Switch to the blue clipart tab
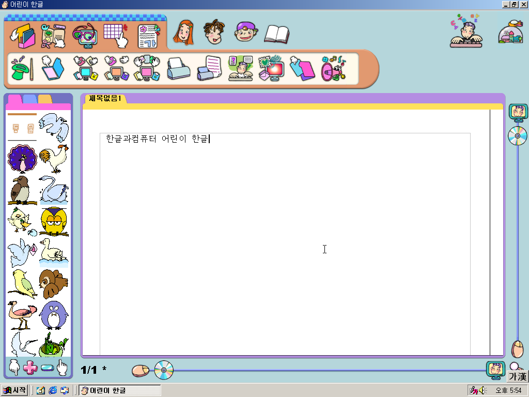The width and height of the screenshot is (529, 397). 29,99
